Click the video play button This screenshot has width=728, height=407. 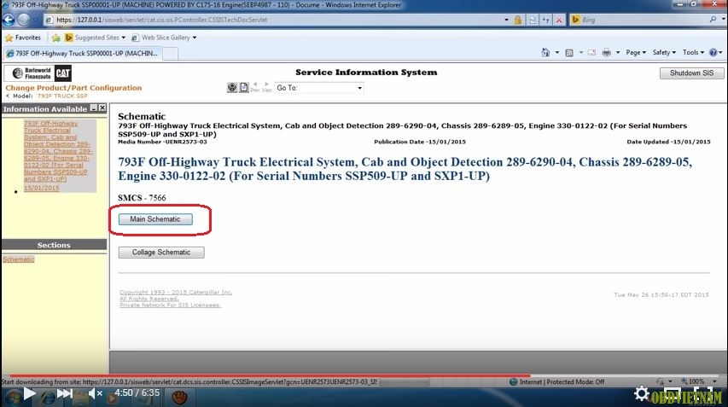(27, 393)
